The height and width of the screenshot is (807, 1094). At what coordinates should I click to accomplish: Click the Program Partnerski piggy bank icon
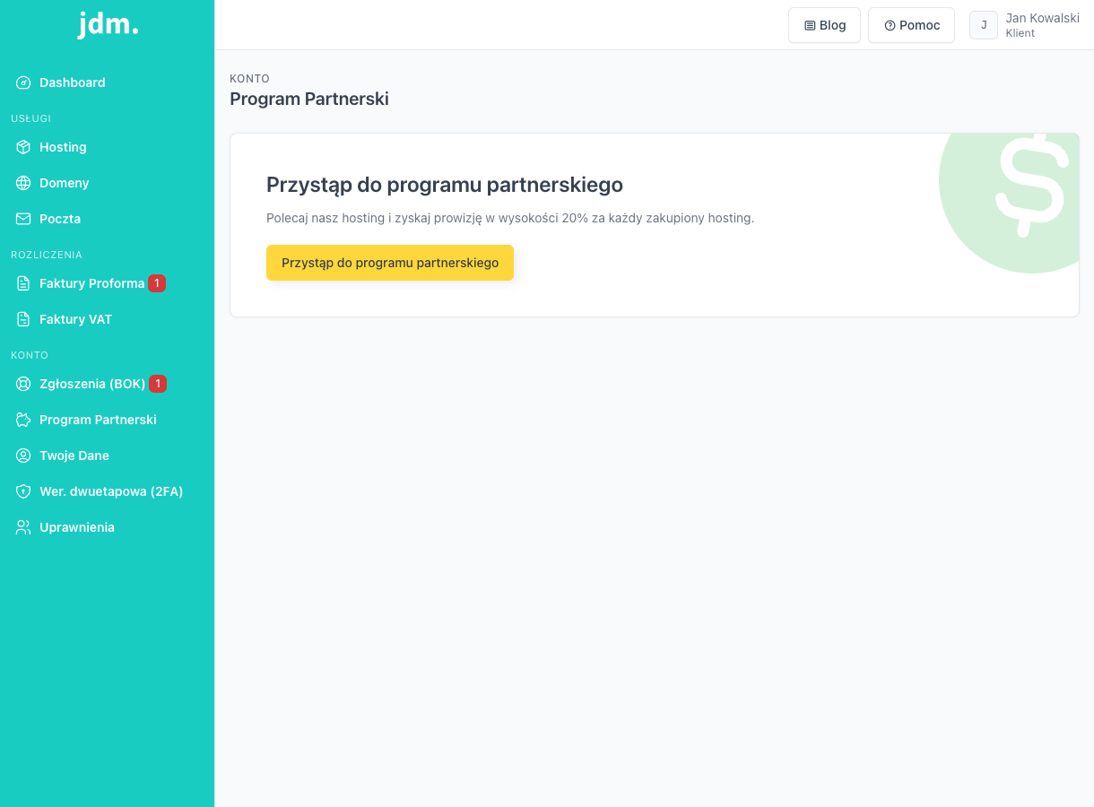tap(23, 420)
